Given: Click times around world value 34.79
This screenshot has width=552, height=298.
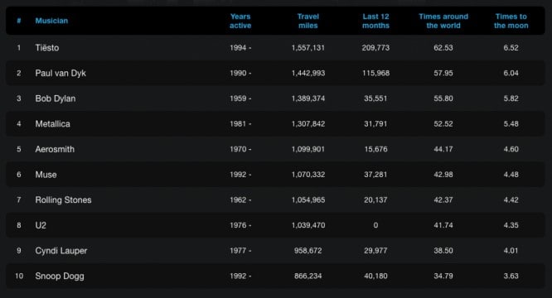Looking at the screenshot, I should [443, 276].
